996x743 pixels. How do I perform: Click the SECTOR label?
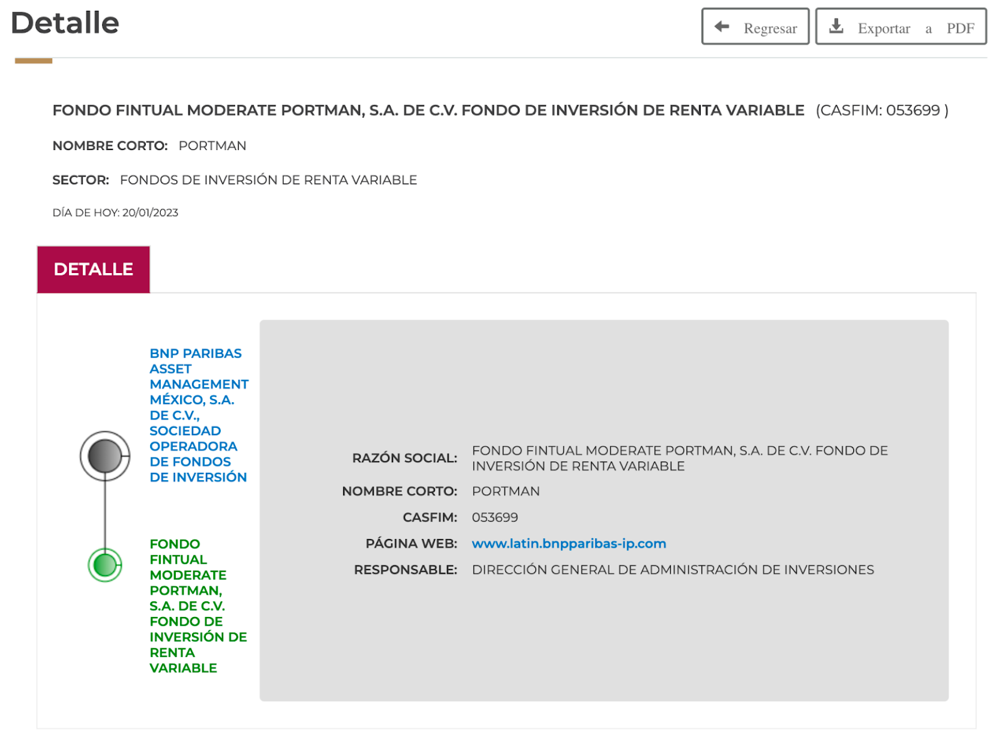(x=80, y=180)
